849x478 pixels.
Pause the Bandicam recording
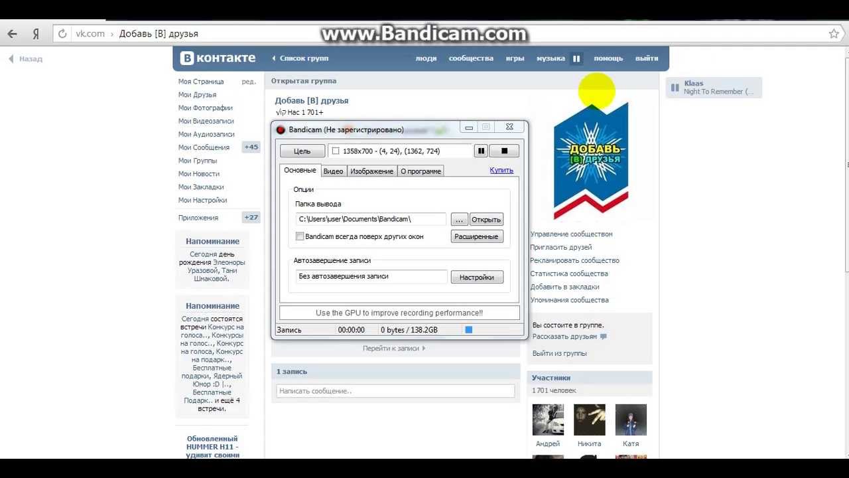481,151
